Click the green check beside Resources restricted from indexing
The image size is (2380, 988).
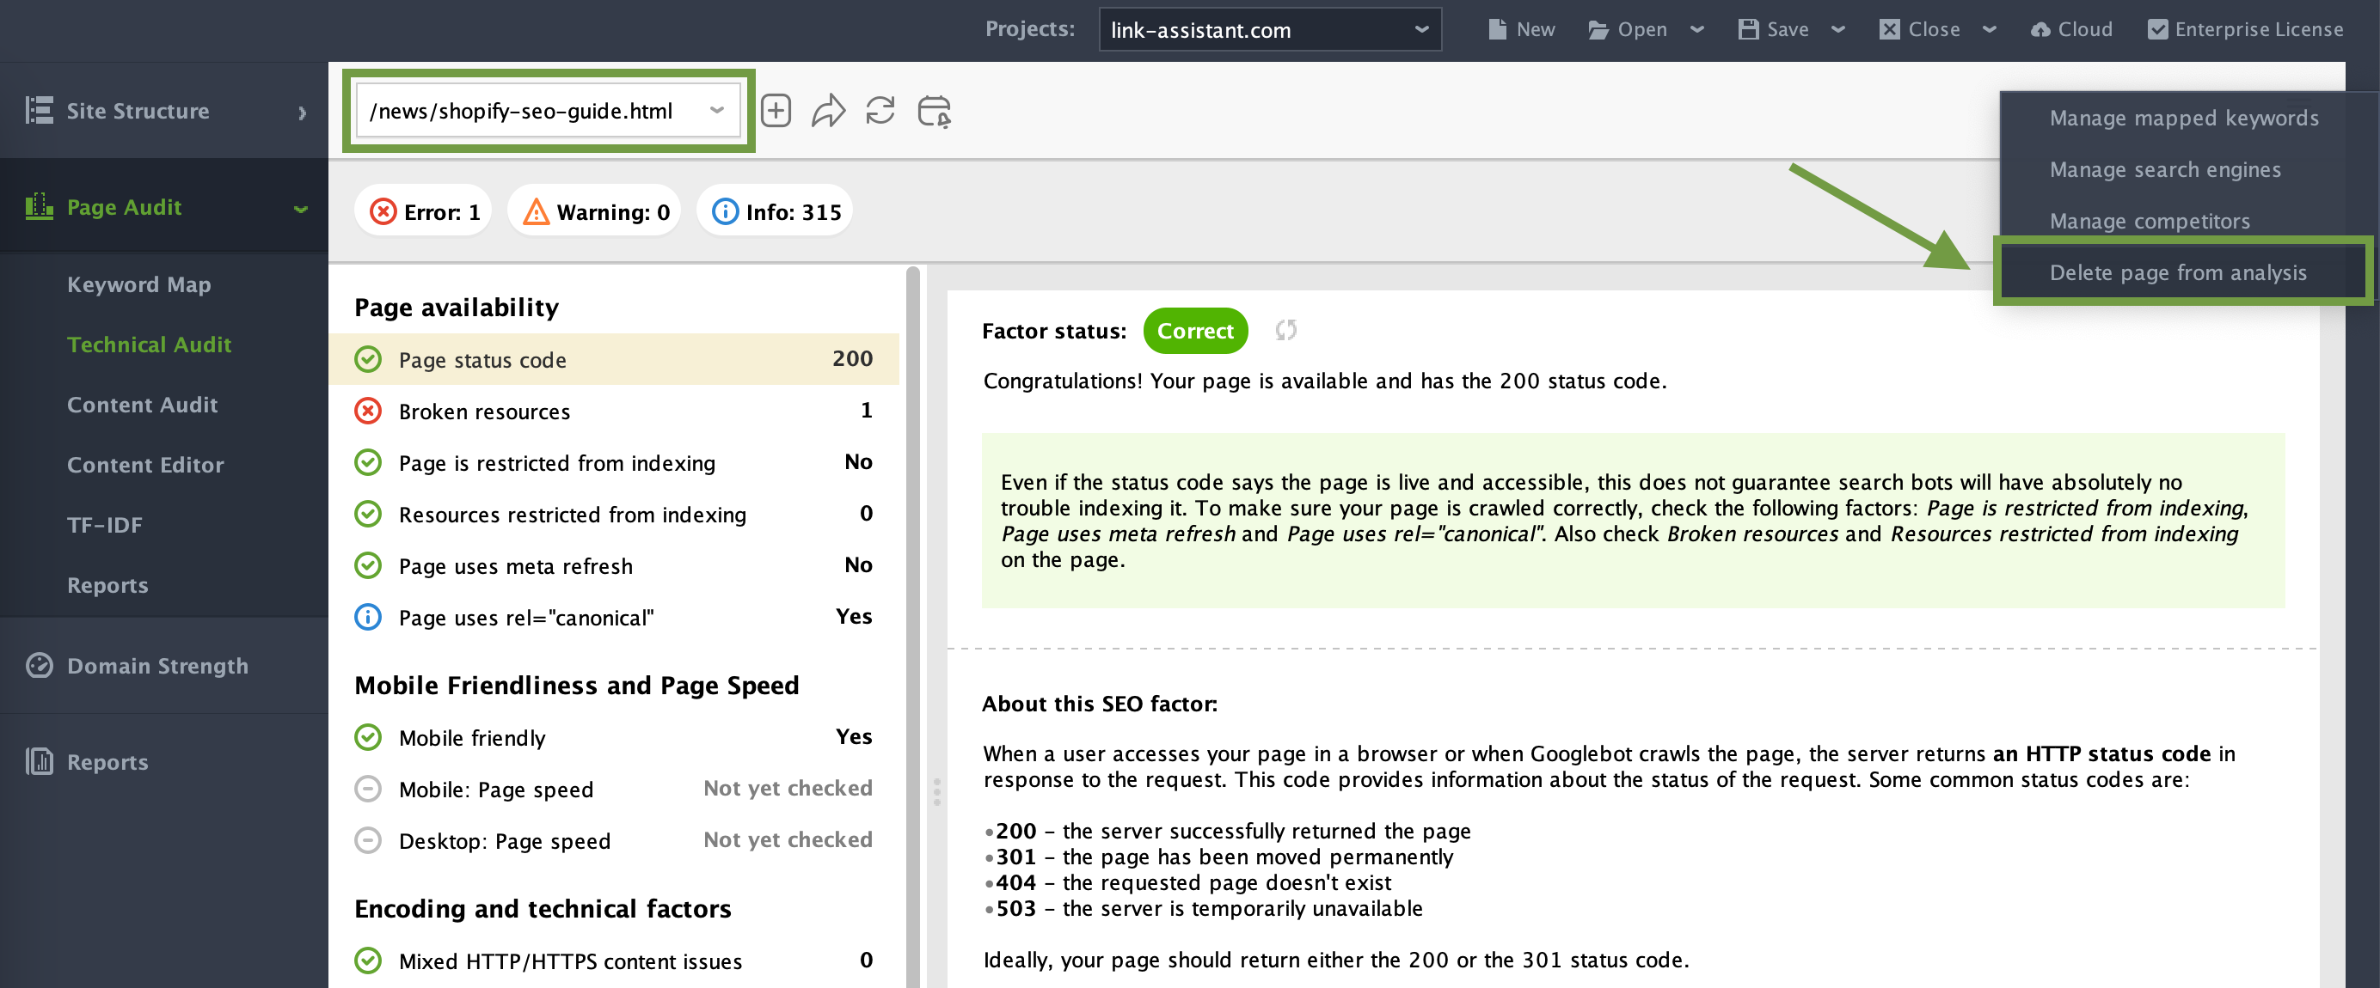[x=368, y=514]
